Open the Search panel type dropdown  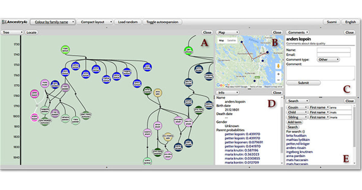click(x=297, y=101)
